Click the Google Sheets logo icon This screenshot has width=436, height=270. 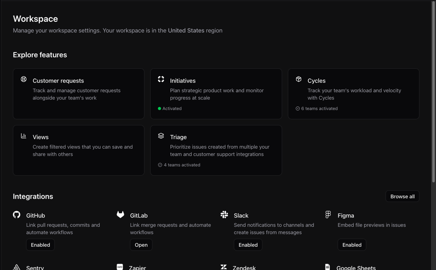[x=327, y=267]
